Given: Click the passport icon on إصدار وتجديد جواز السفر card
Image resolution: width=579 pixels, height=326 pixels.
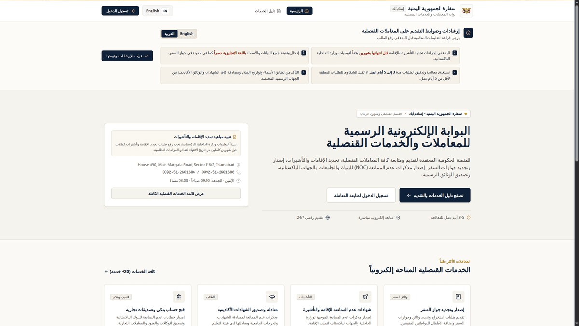Looking at the screenshot, I should 458,297.
